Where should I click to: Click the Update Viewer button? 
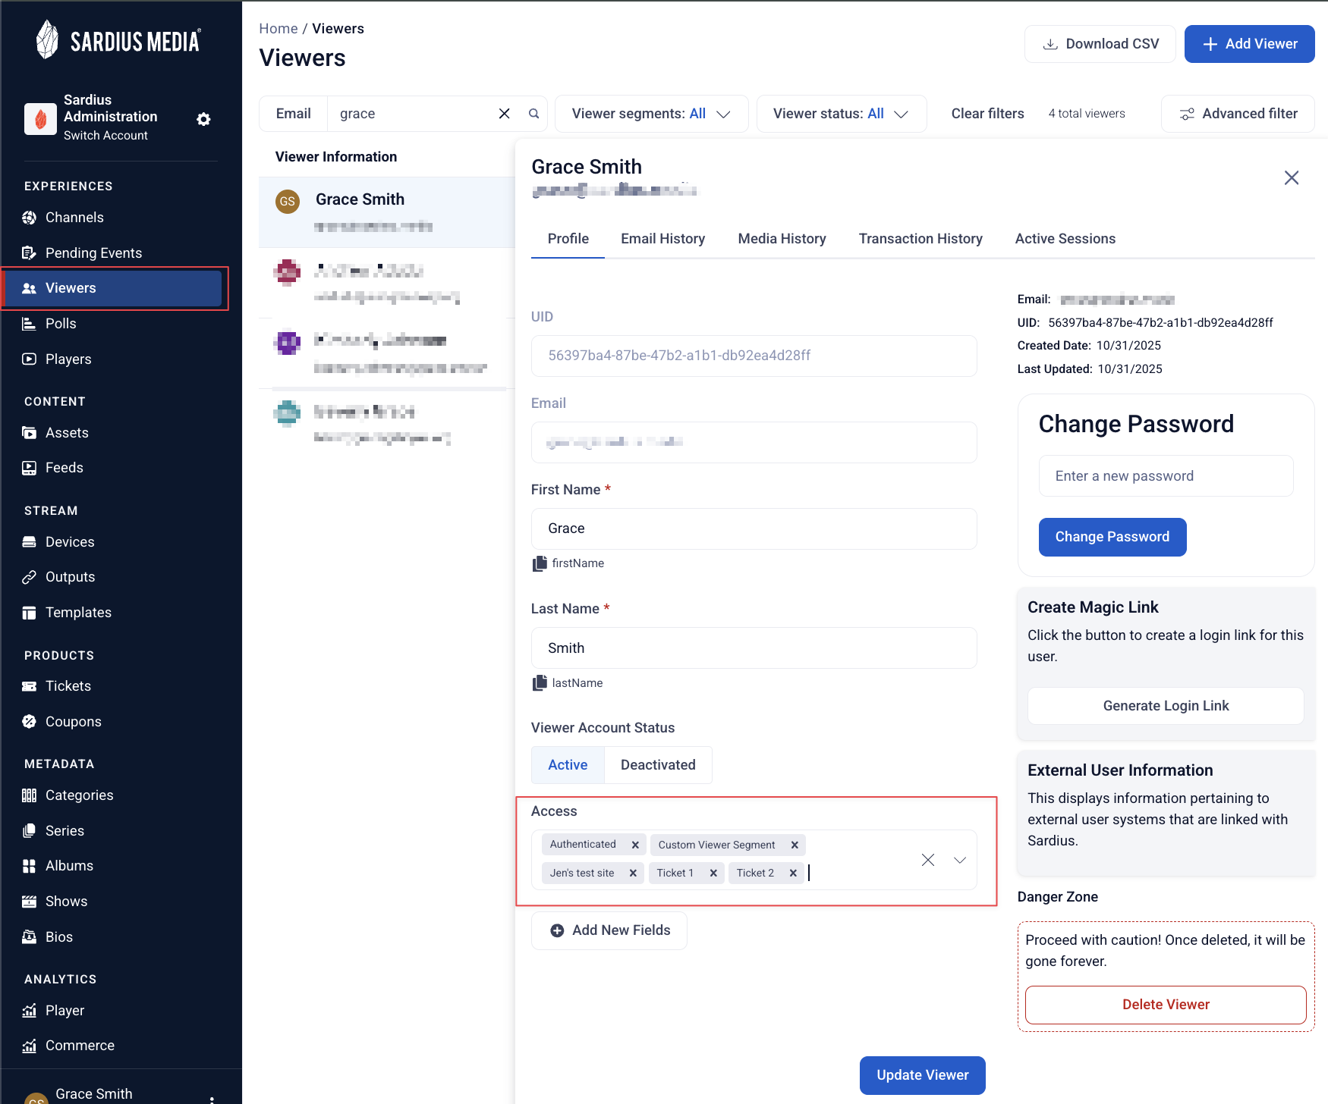(923, 1075)
